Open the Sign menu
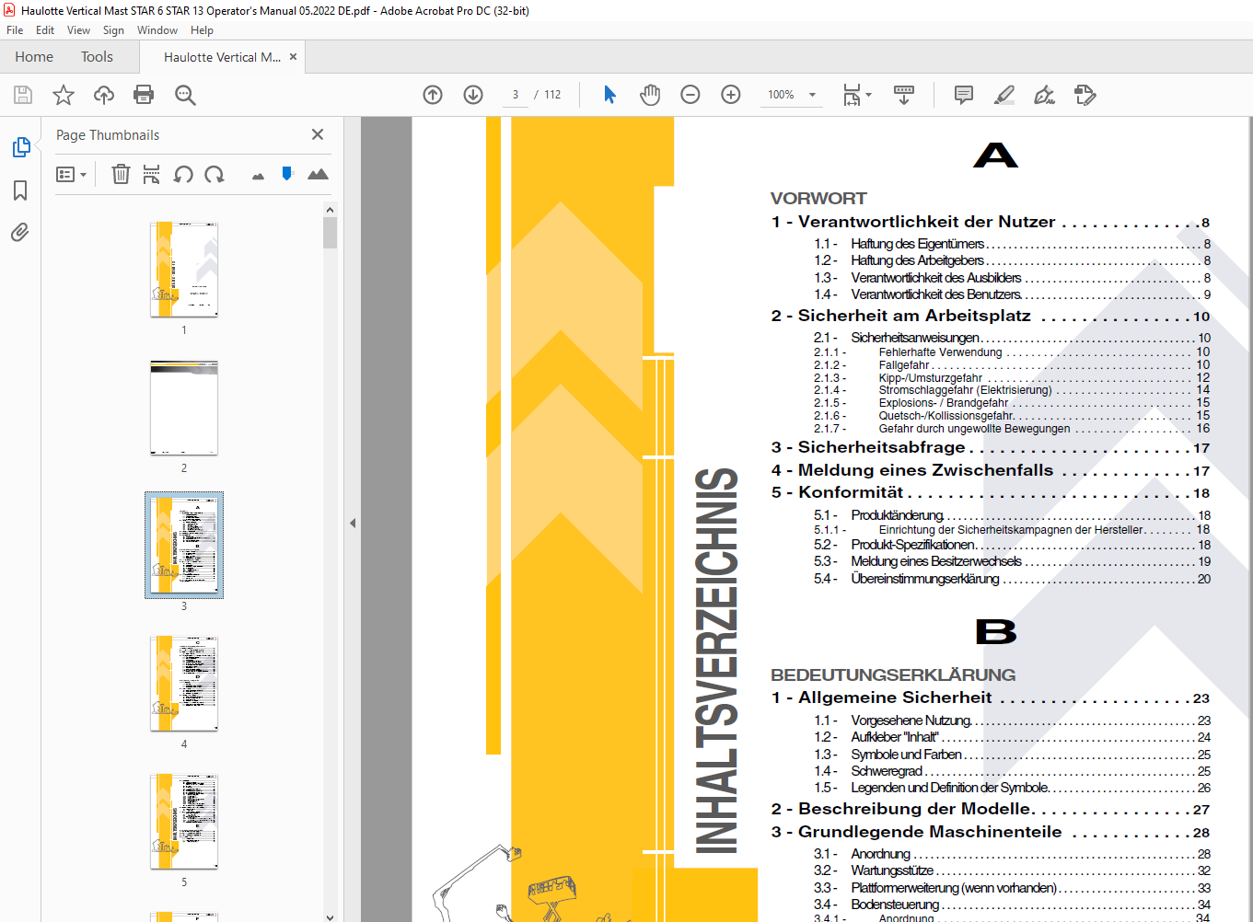1253x922 pixels. pos(113,30)
